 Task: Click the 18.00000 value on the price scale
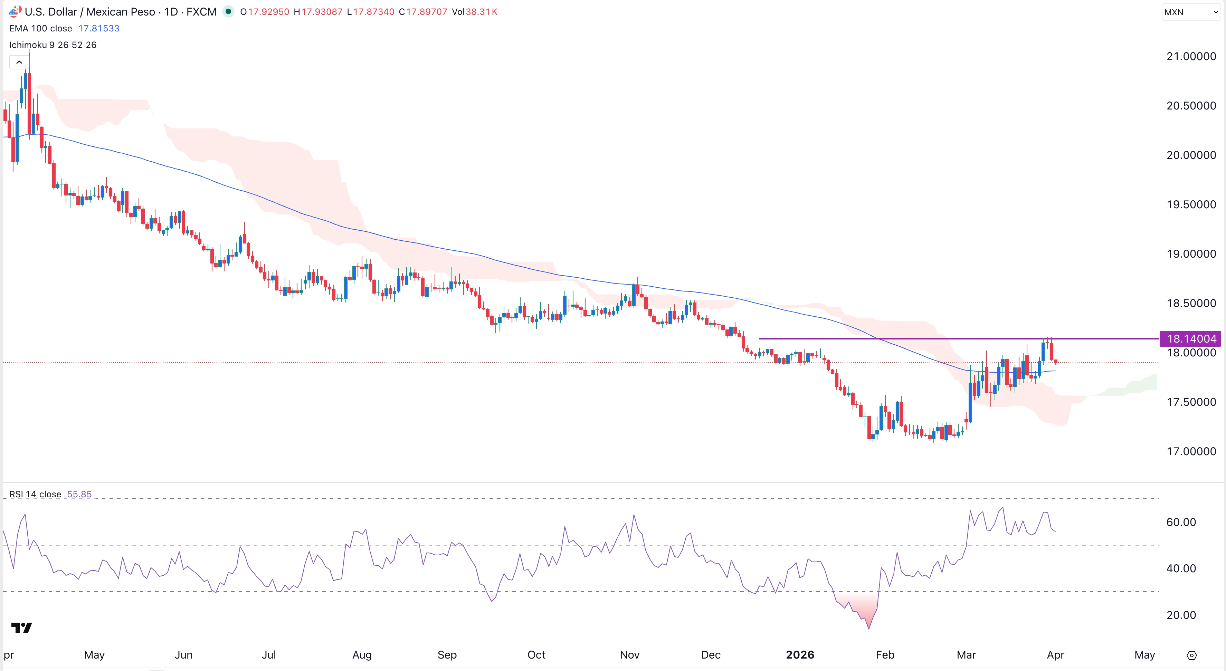tap(1191, 353)
